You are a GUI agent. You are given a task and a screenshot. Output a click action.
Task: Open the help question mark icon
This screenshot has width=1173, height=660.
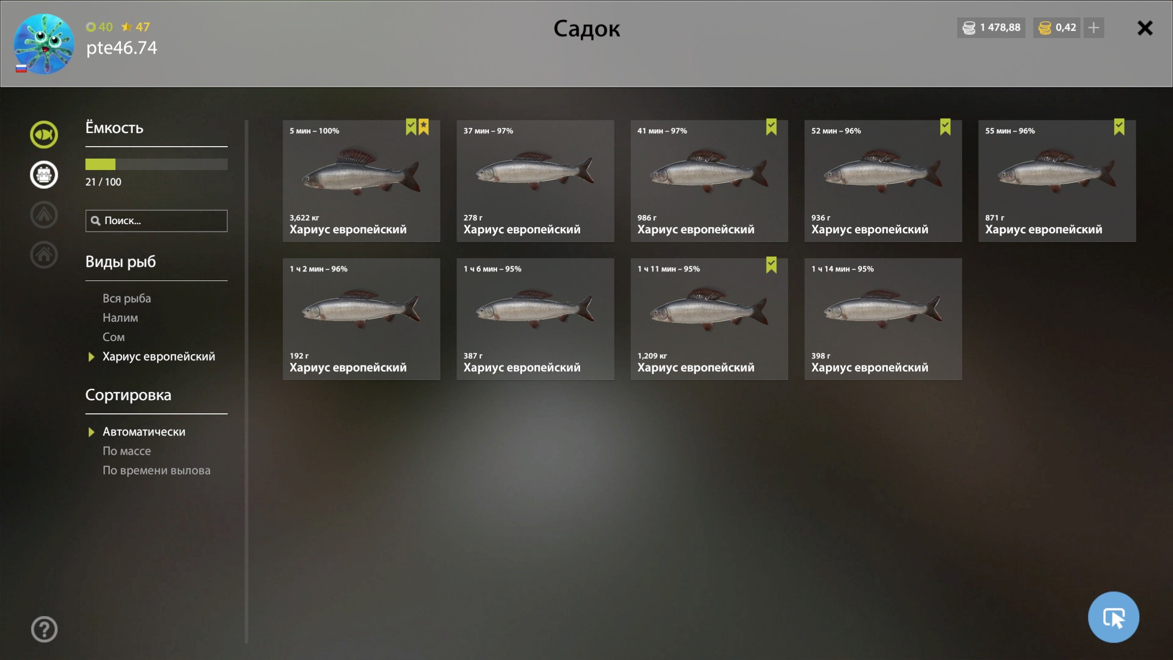point(44,629)
